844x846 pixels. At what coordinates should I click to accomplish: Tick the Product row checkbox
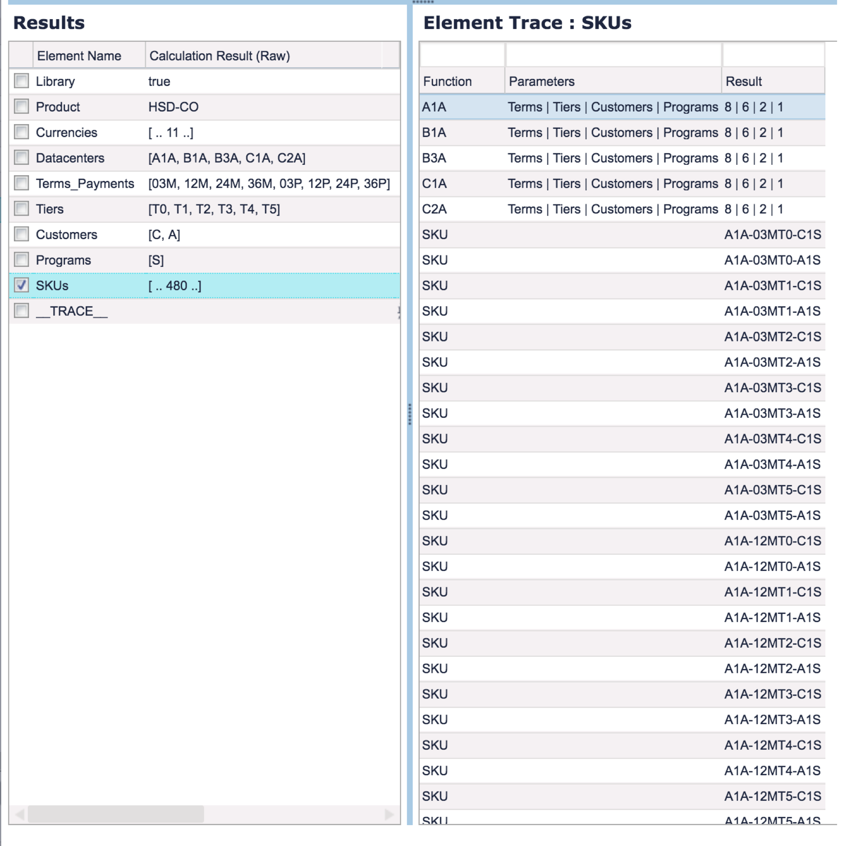point(21,107)
